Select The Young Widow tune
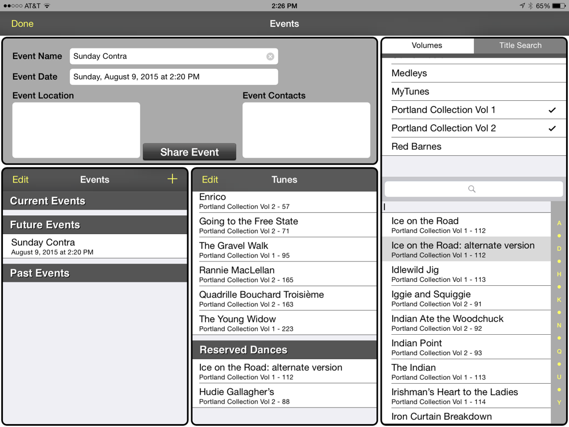The width and height of the screenshot is (569, 427). tap(284, 323)
